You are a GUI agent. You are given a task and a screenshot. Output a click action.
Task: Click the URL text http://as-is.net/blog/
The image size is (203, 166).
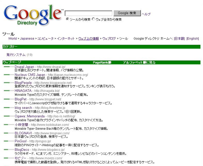(x=61, y=116)
